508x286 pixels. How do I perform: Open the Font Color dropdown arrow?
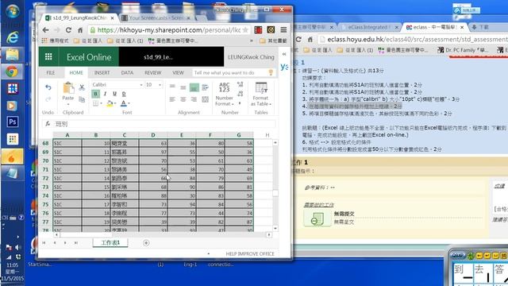click(129, 103)
